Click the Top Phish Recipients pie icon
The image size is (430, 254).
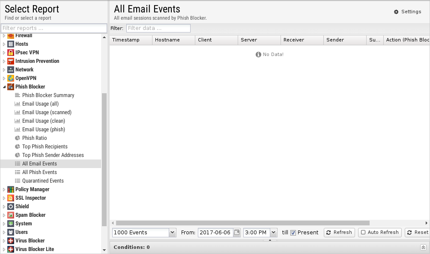pyautogui.click(x=17, y=146)
